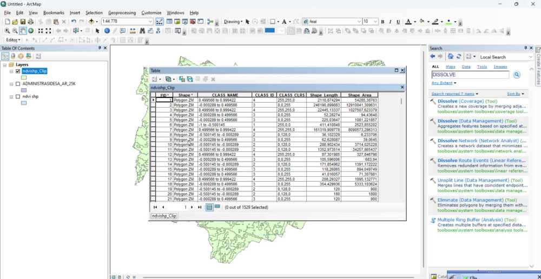
Task: Select the Pan hand tool
Action: tap(23, 31)
